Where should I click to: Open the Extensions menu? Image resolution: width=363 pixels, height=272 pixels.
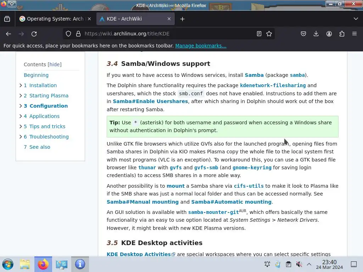pyautogui.click(x=342, y=34)
